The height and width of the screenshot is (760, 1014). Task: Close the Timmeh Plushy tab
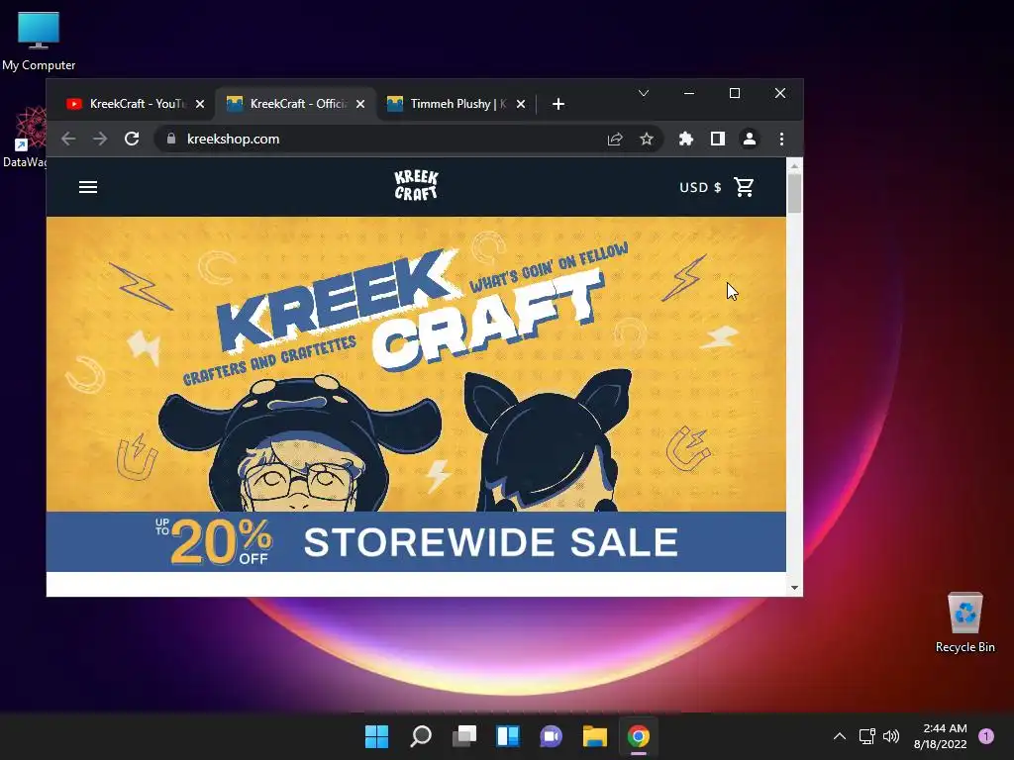pyautogui.click(x=521, y=104)
